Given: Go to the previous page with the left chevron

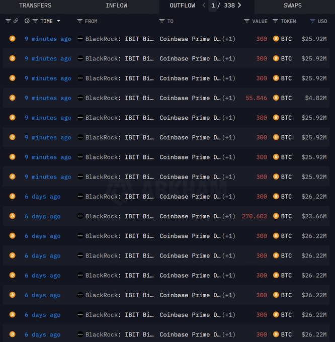Looking at the screenshot, I should [204, 5].
